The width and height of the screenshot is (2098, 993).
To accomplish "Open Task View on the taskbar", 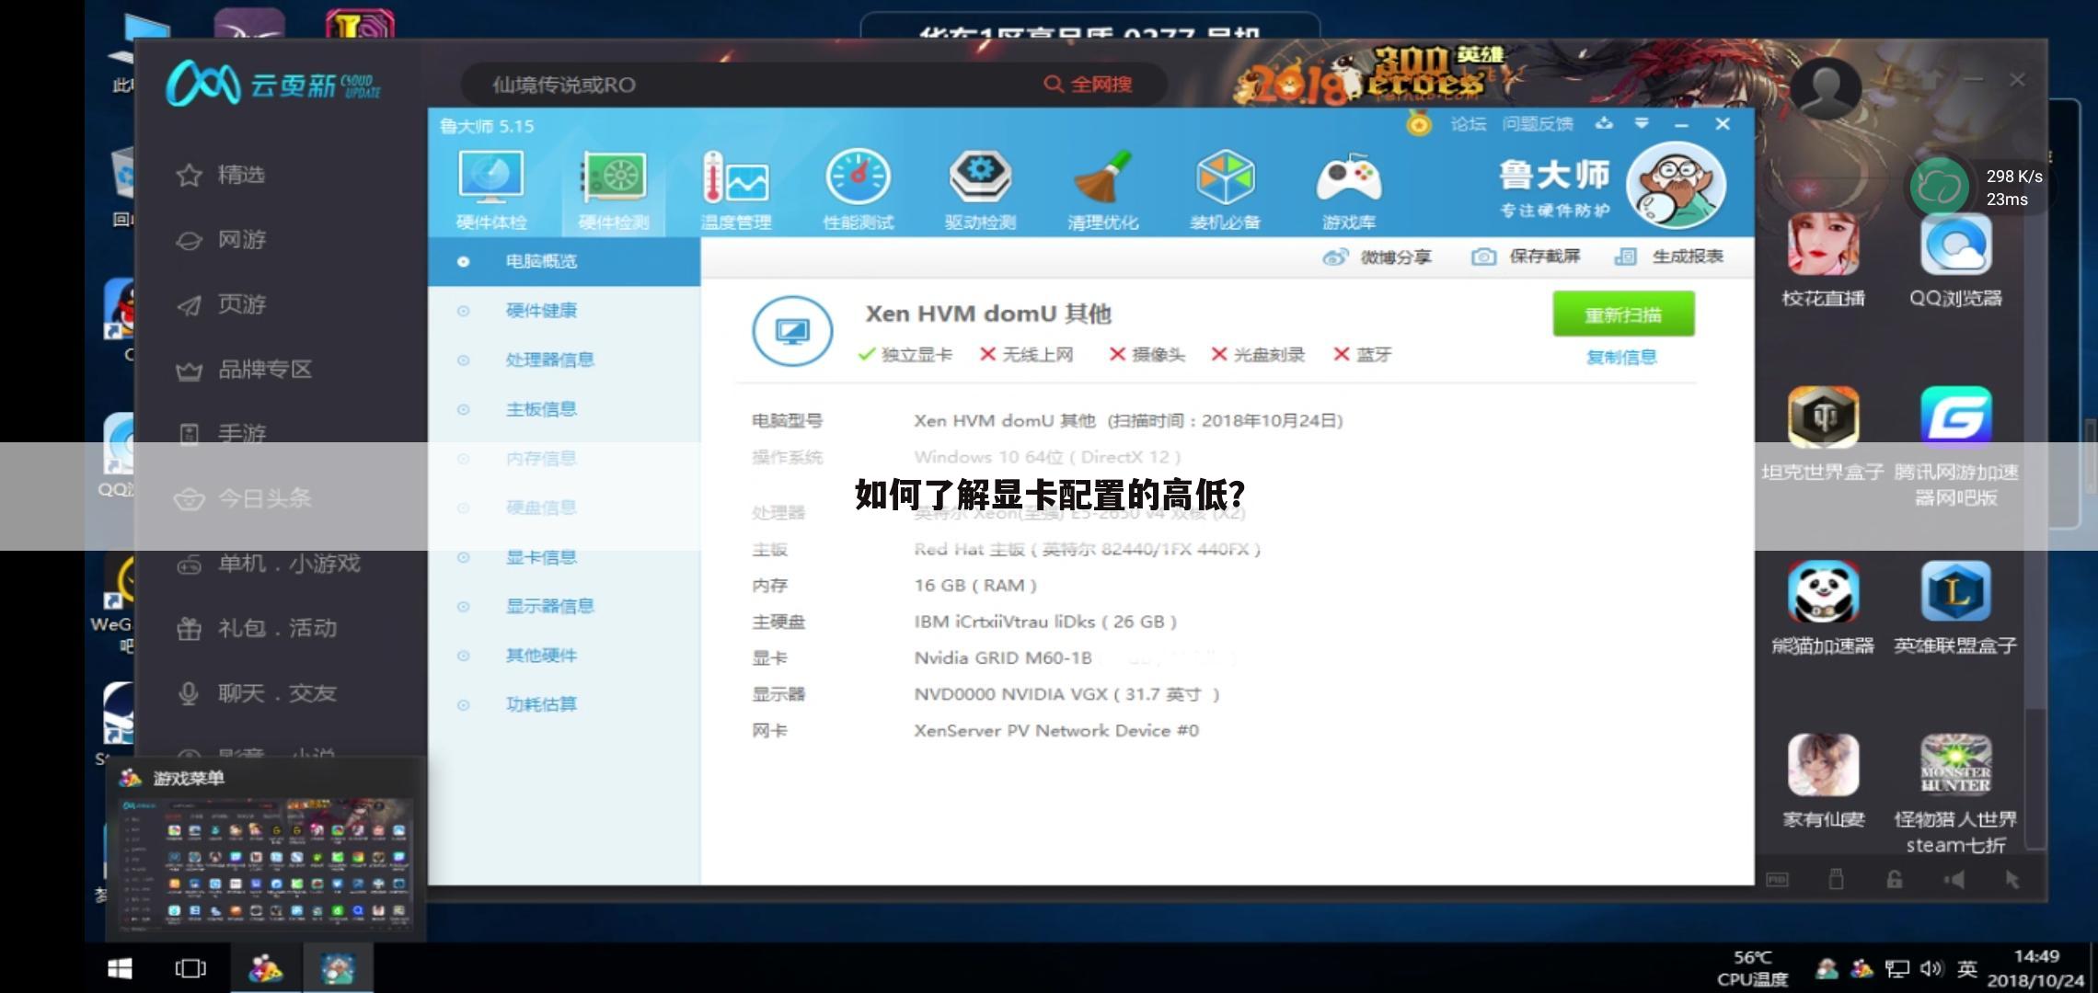I will (x=190, y=968).
